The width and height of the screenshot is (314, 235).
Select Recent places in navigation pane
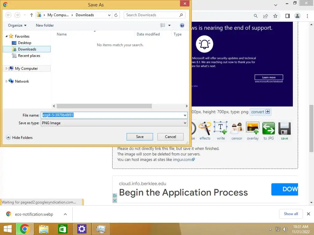point(29,56)
